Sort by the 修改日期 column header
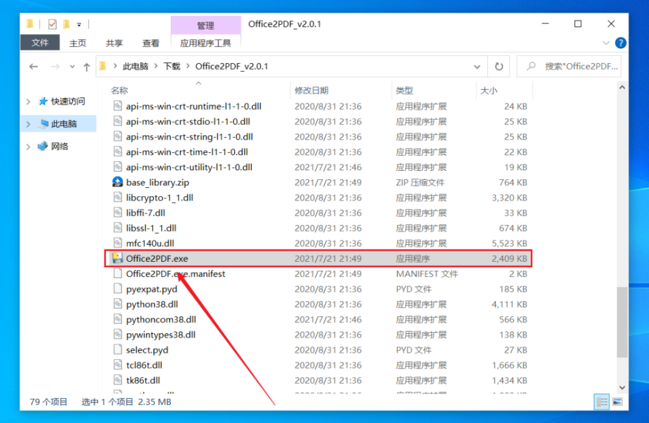Screen dimensions: 649x423 pos(312,90)
